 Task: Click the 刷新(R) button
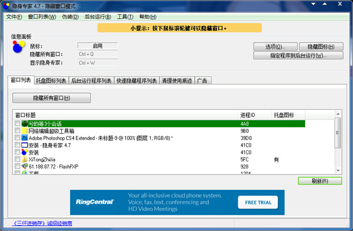point(320,181)
